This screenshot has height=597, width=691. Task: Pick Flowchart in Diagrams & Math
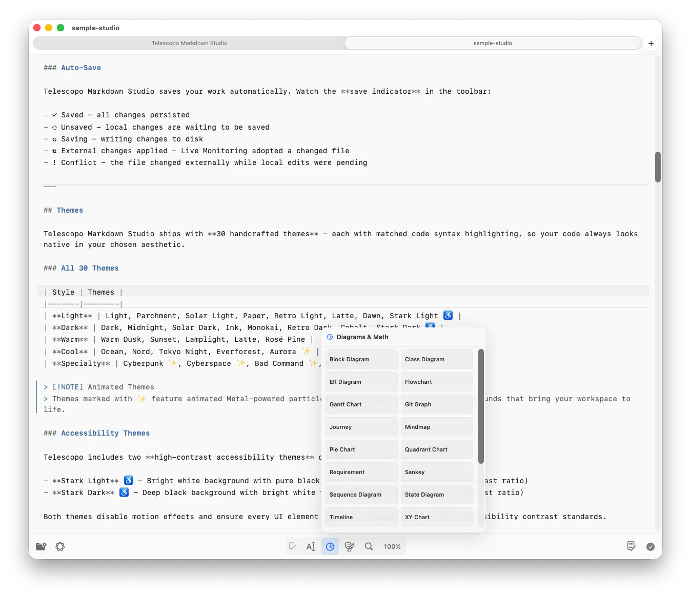pos(437,382)
